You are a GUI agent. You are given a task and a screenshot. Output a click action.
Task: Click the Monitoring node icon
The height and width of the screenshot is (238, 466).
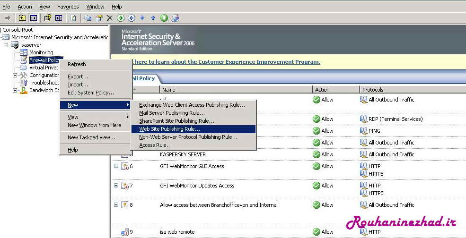tap(24, 52)
